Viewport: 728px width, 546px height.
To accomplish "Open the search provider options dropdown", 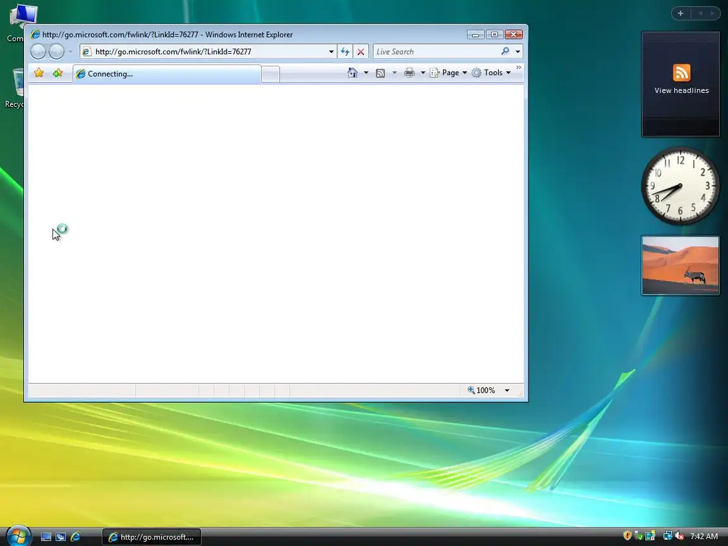I will point(518,52).
